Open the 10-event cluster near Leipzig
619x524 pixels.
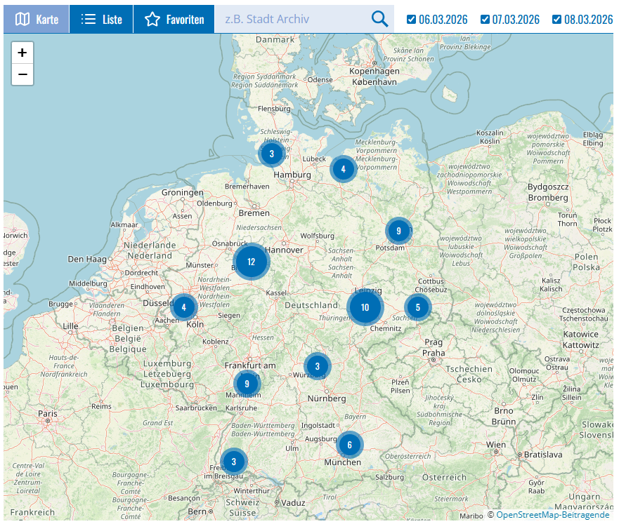365,307
